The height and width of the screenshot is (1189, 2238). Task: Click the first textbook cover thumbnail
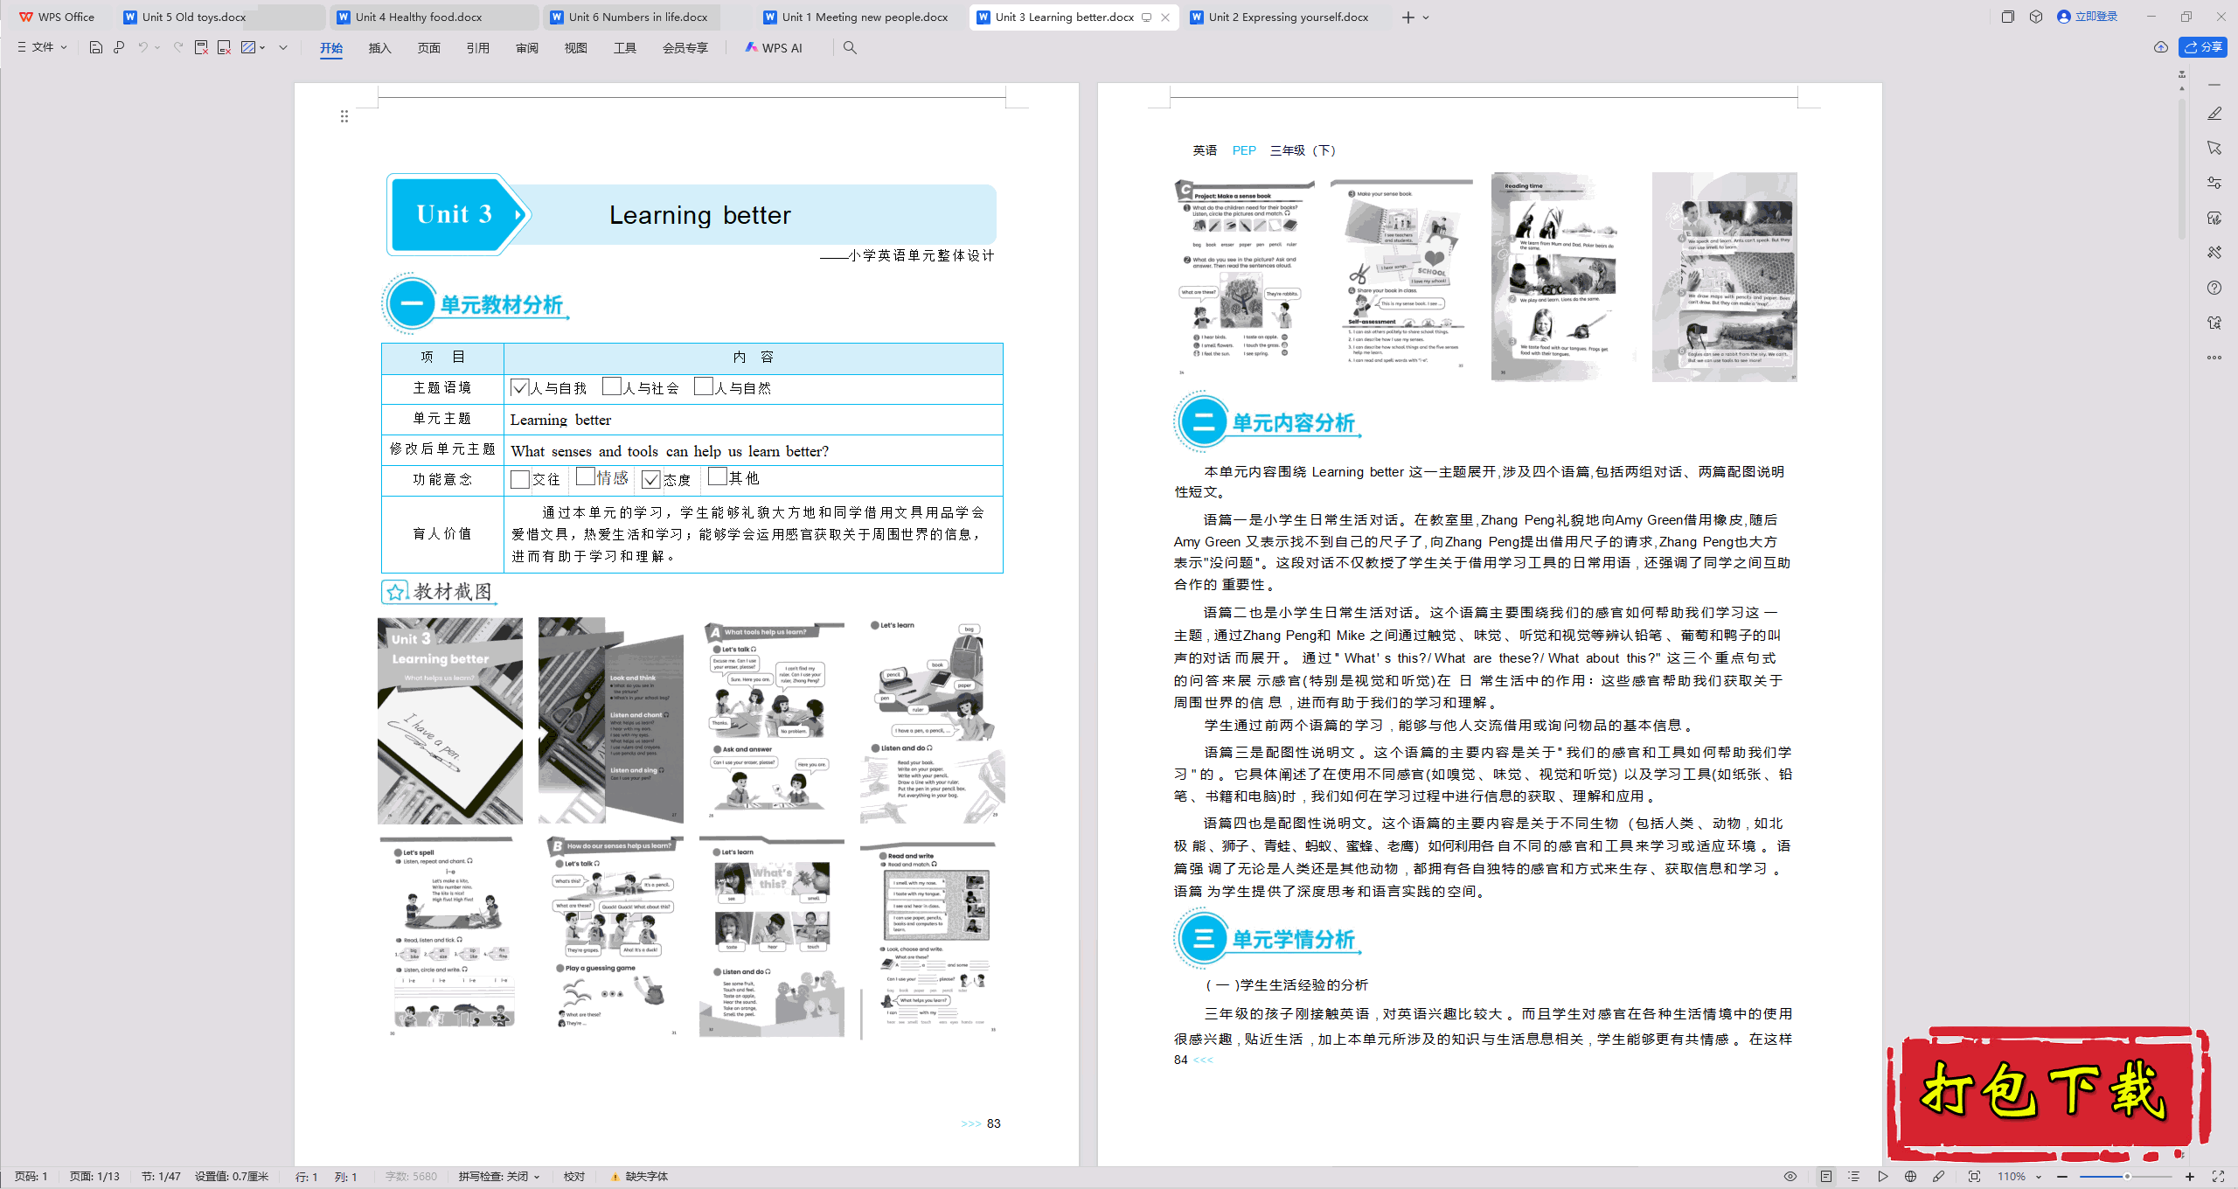coord(450,720)
